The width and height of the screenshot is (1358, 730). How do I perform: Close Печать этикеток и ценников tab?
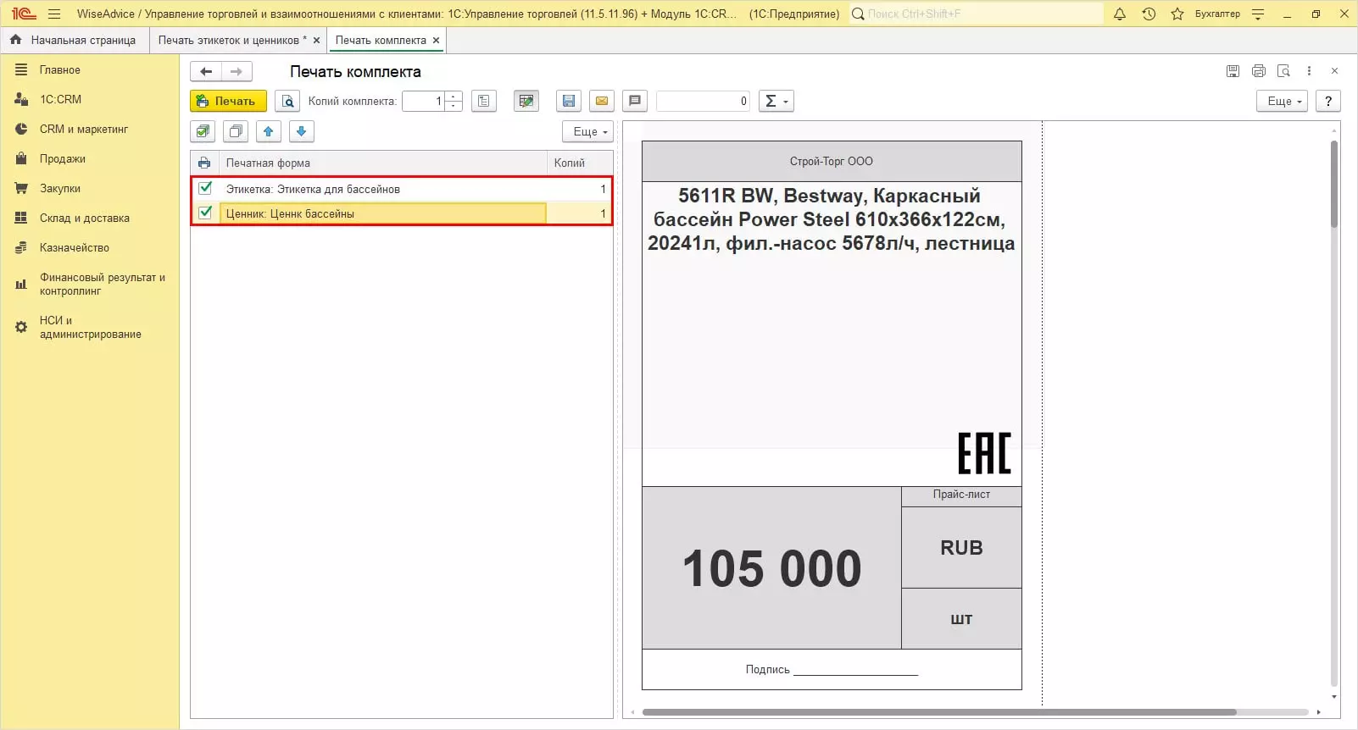pos(317,41)
